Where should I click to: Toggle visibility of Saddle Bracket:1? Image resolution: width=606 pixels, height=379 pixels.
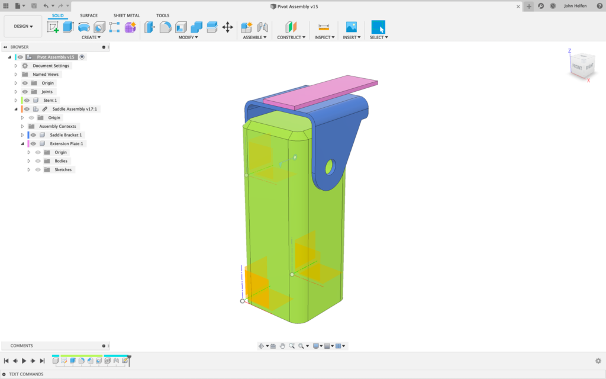(x=34, y=135)
